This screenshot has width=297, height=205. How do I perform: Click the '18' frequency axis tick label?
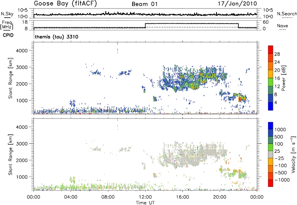click(x=25, y=22)
